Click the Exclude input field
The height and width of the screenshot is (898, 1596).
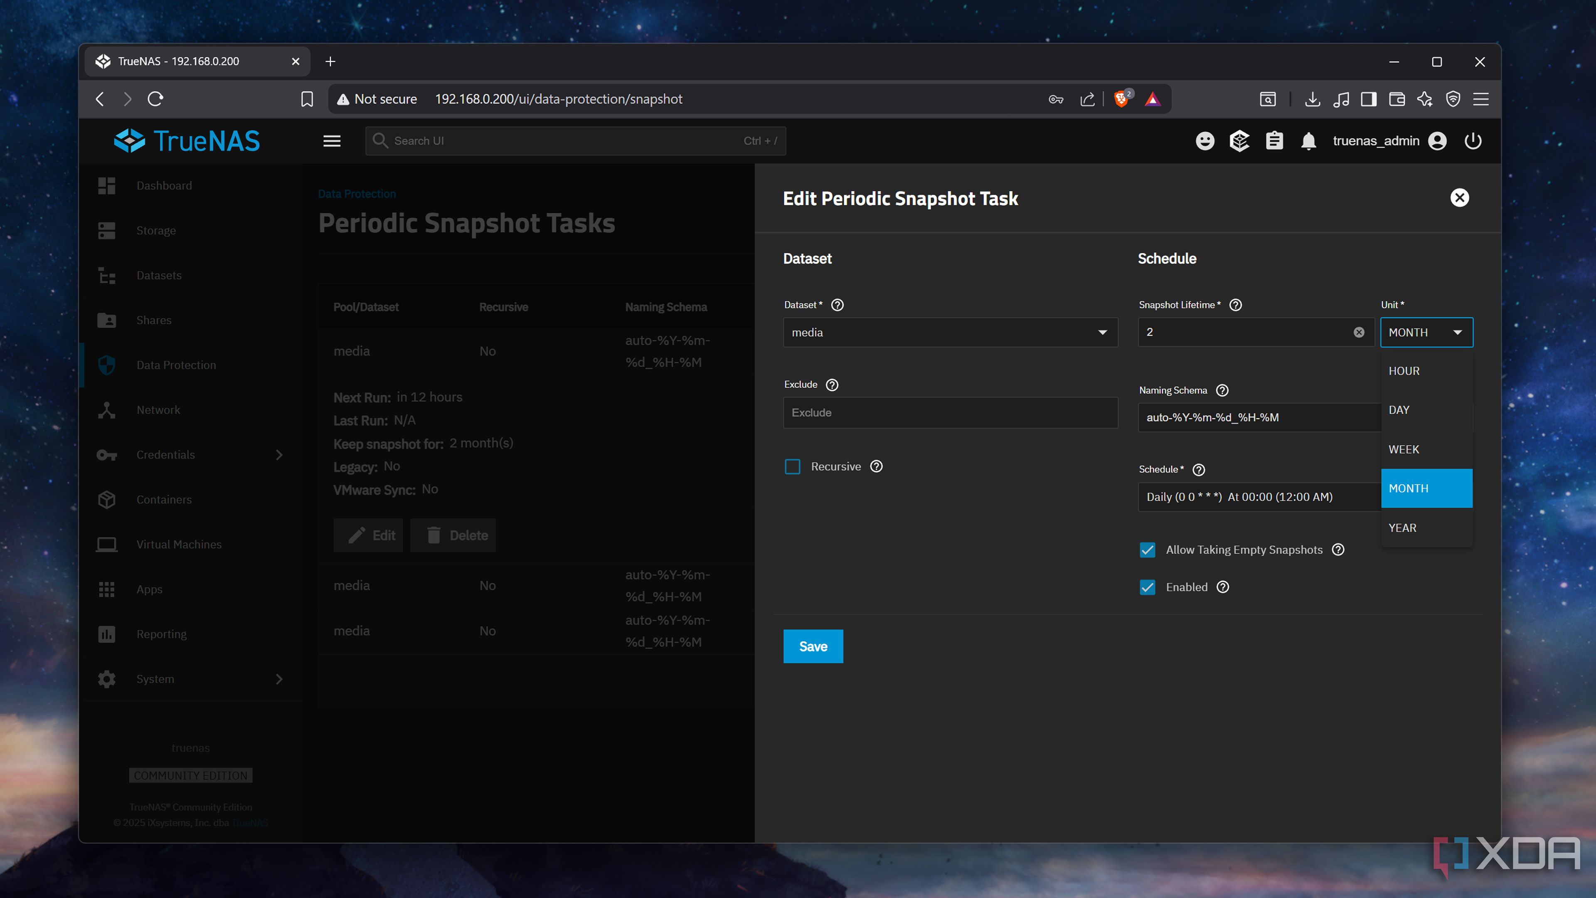point(950,412)
